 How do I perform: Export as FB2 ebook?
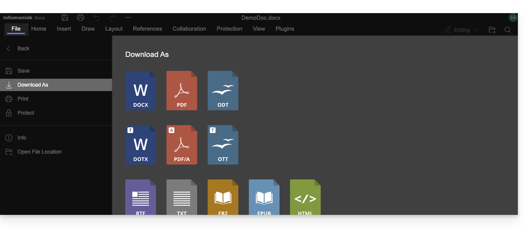223,197
